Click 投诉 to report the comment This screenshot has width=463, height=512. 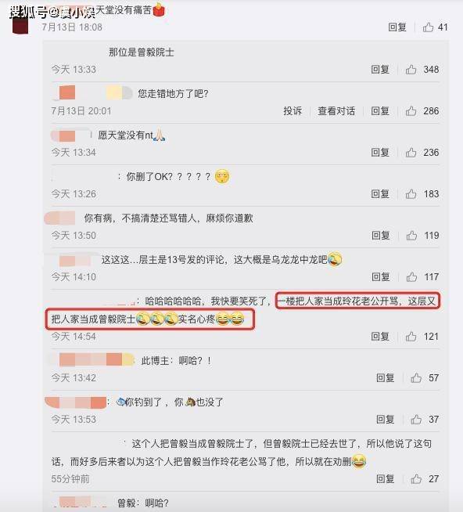click(293, 111)
